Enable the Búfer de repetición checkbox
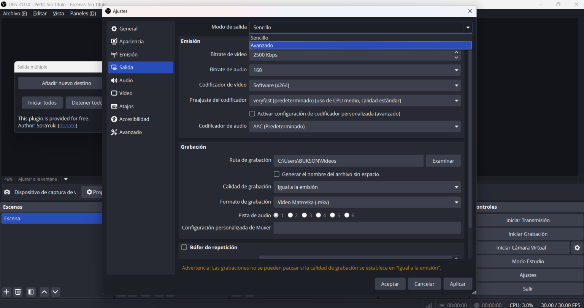 [184, 247]
